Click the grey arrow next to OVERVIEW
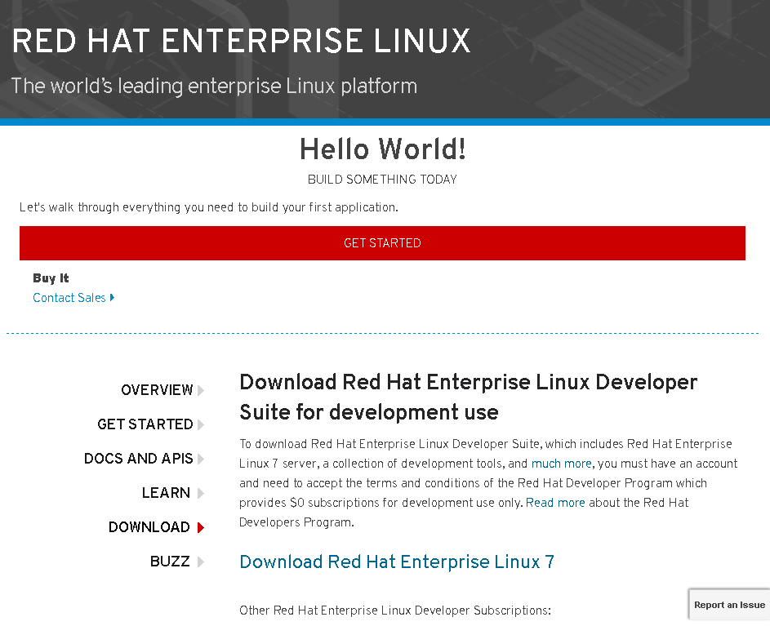 click(x=200, y=390)
